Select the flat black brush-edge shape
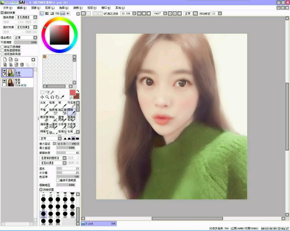The height and width of the screenshot is (231, 290). point(77,138)
